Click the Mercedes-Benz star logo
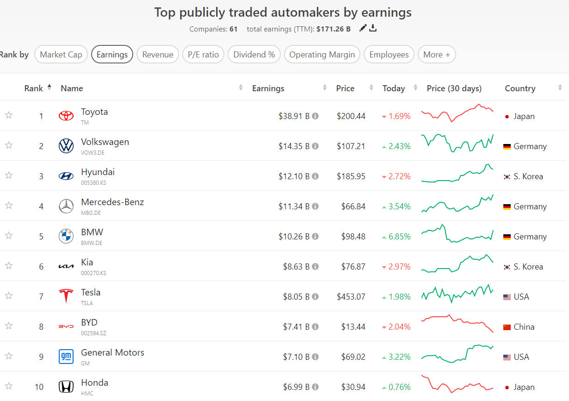Viewport: 569px width, 401px height. pos(66,206)
